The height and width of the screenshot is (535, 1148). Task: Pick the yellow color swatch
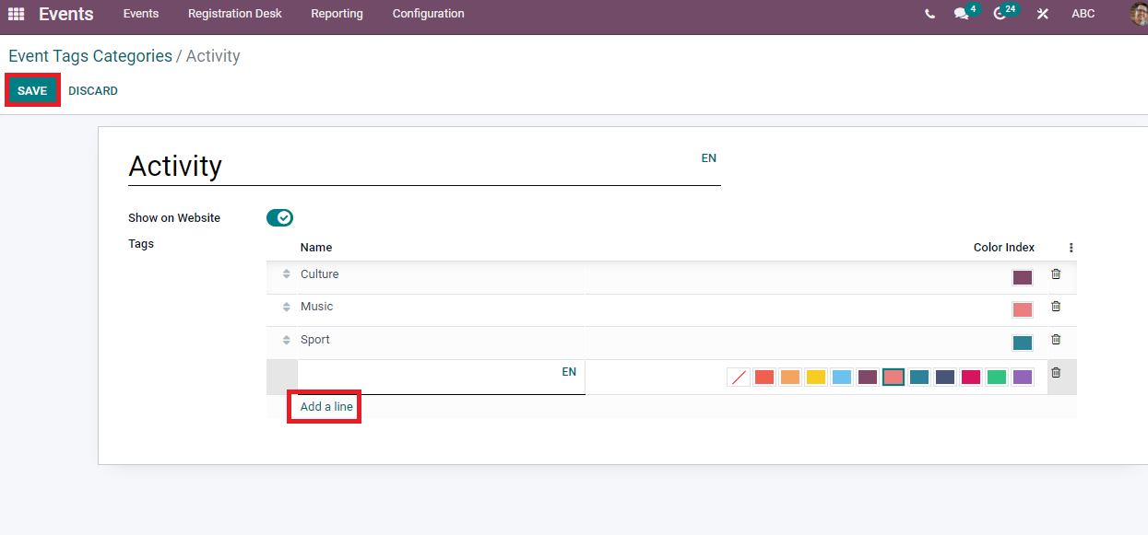click(x=816, y=377)
